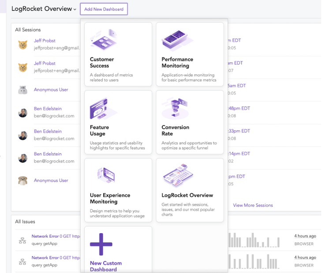The width and height of the screenshot is (322, 273).
Task: Choose the User Experience Monitoring title
Action: pyautogui.click(x=110, y=198)
